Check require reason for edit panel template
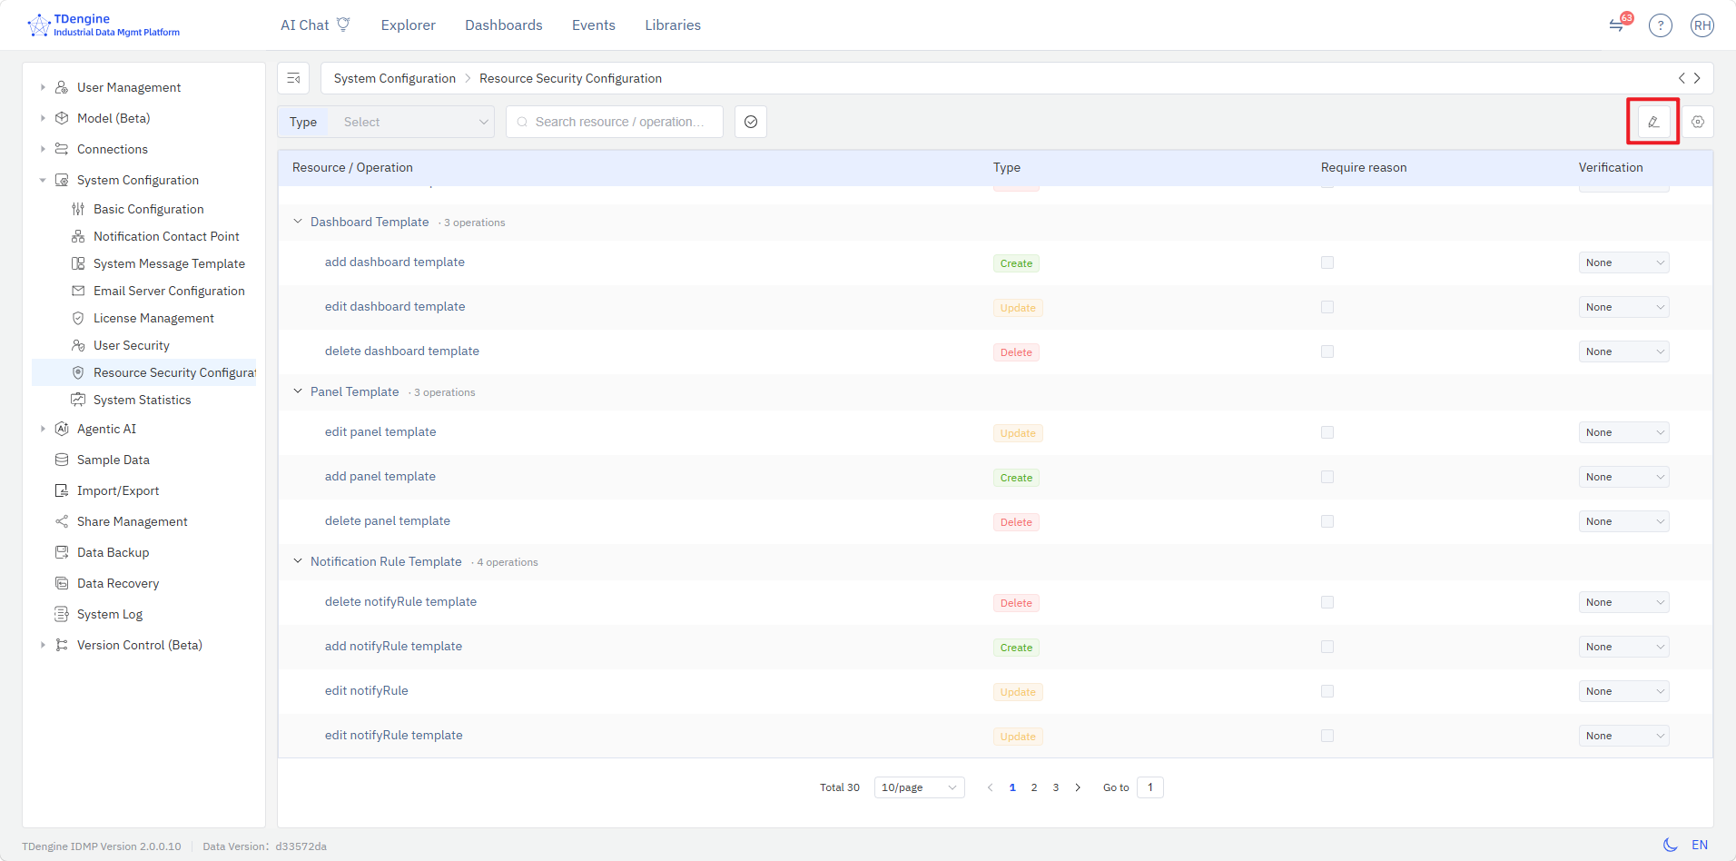Viewport: 1736px width, 861px height. [x=1327, y=432]
